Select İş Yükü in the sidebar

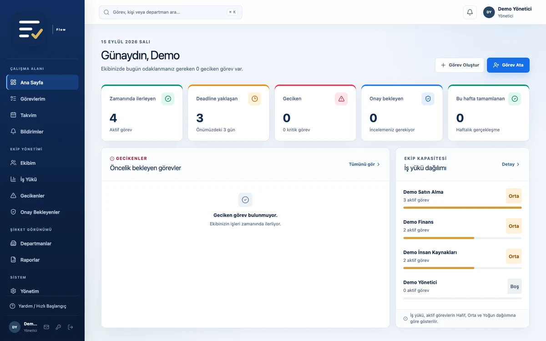[42, 179]
